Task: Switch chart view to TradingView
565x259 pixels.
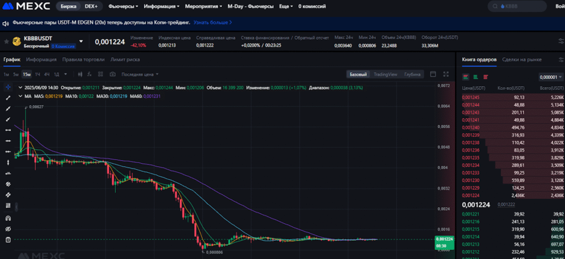Action: point(385,74)
